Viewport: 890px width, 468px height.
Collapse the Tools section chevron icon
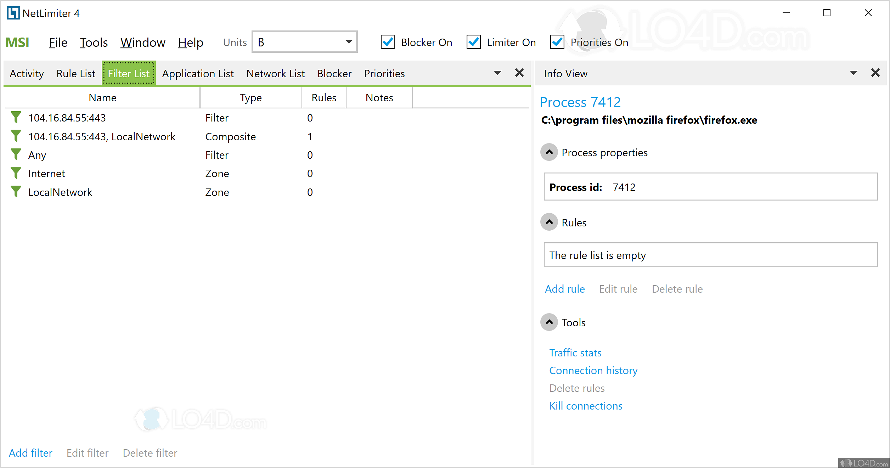click(x=549, y=322)
